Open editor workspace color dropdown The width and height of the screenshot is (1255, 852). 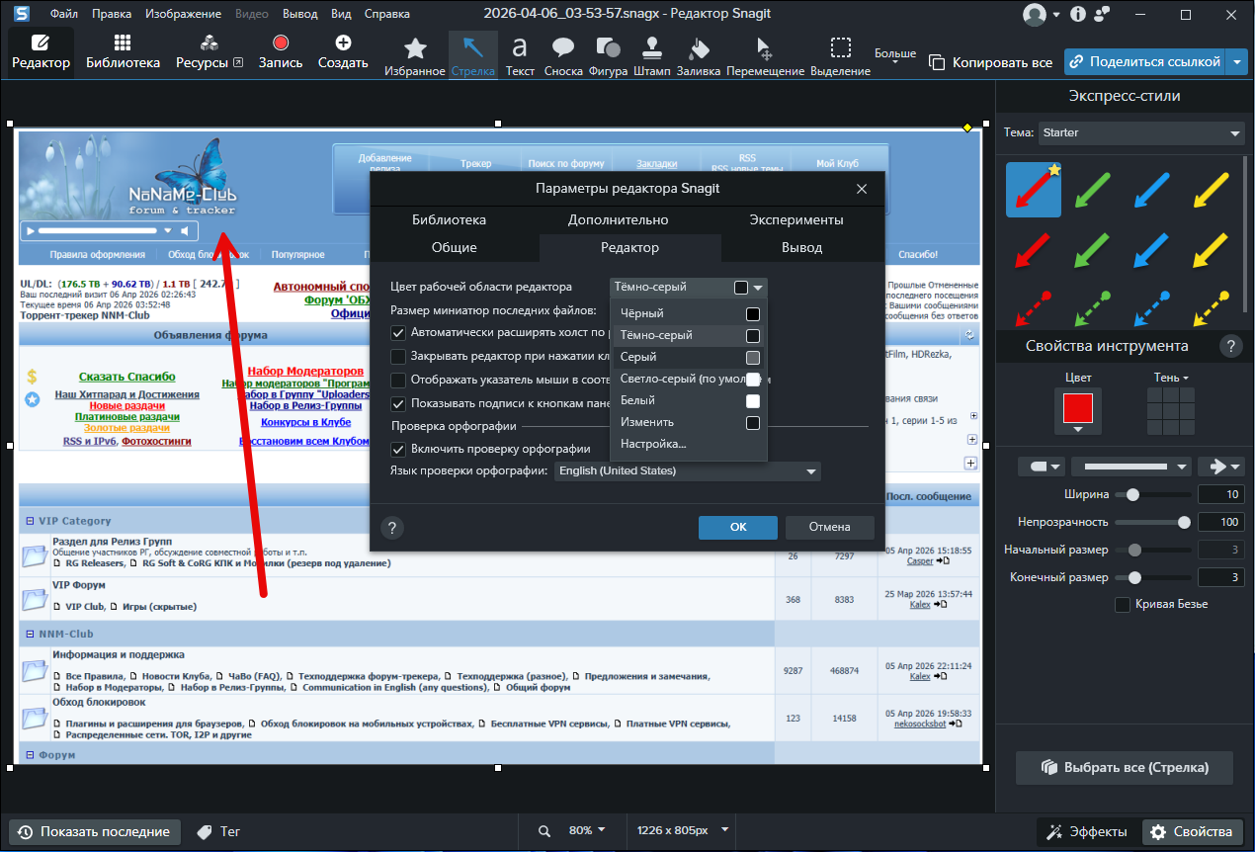coord(688,288)
